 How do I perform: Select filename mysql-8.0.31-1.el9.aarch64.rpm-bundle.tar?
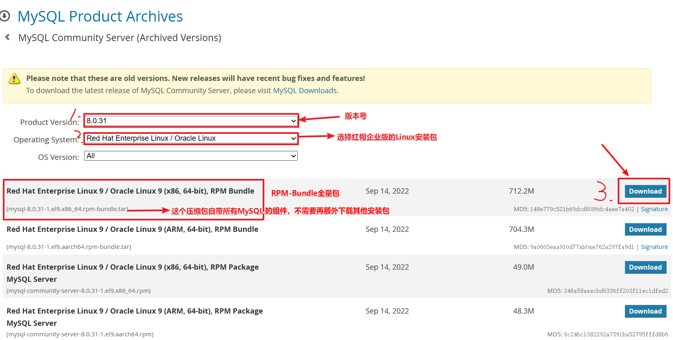[69, 247]
